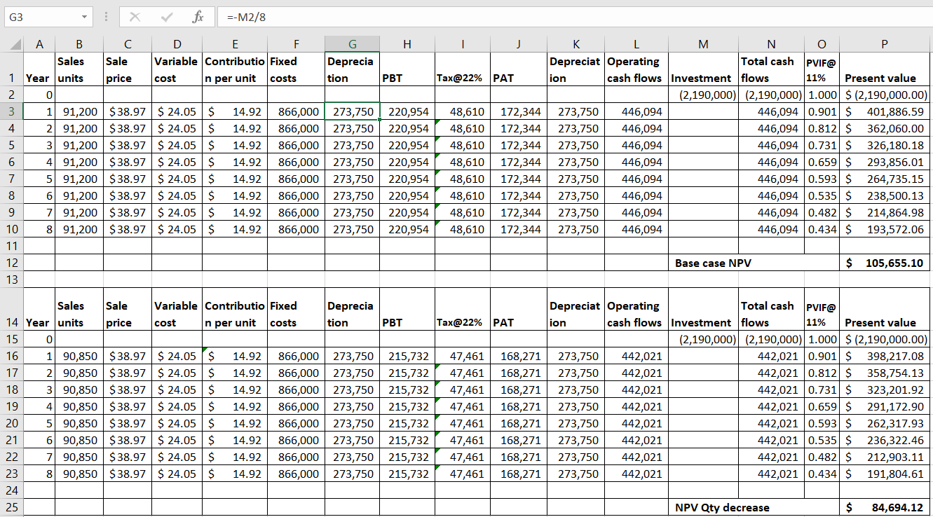This screenshot has width=933, height=517.
Task: Click Sales units header in row 1
Action: click(x=79, y=69)
